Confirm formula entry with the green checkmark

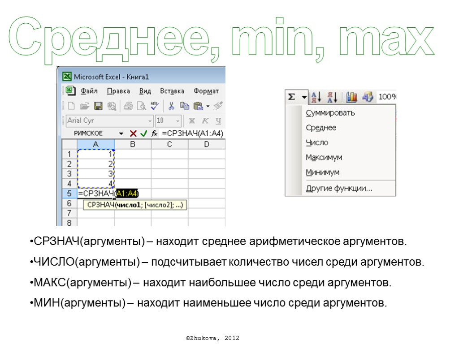[x=143, y=133]
